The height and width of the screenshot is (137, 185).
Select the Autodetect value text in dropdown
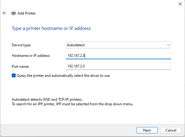(76, 45)
